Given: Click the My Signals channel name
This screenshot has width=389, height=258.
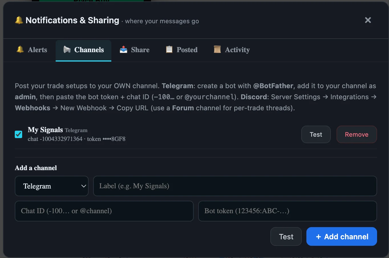Looking at the screenshot, I should [x=45, y=130].
